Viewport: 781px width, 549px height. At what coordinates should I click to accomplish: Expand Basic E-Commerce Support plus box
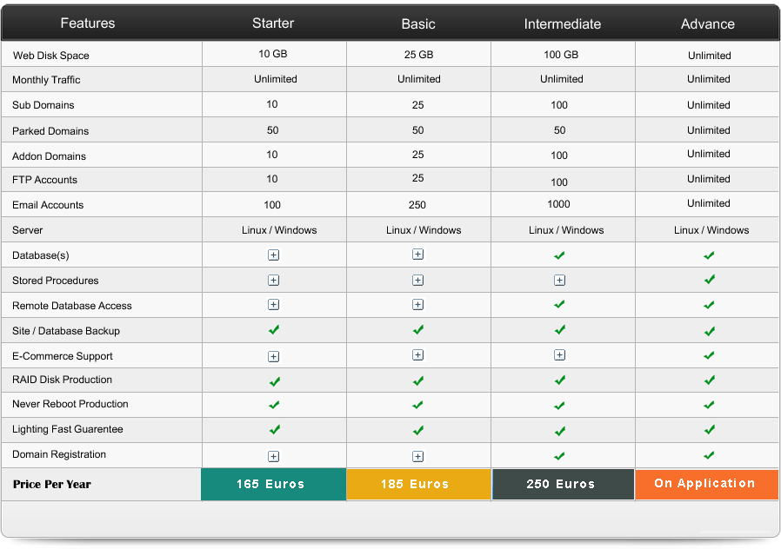(x=417, y=355)
